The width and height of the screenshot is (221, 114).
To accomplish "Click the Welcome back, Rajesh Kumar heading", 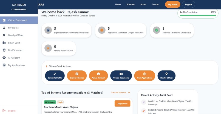I will [x=65, y=12].
